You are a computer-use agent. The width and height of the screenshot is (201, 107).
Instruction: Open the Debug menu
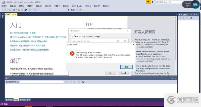tap(39, 6)
